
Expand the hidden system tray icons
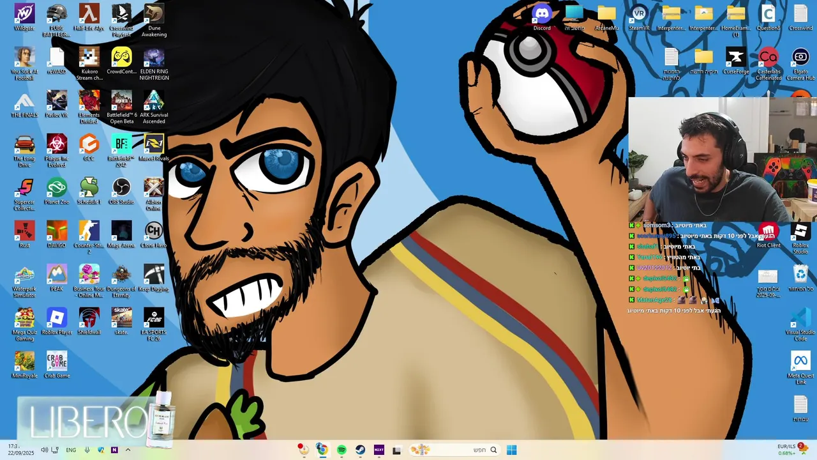(128, 450)
